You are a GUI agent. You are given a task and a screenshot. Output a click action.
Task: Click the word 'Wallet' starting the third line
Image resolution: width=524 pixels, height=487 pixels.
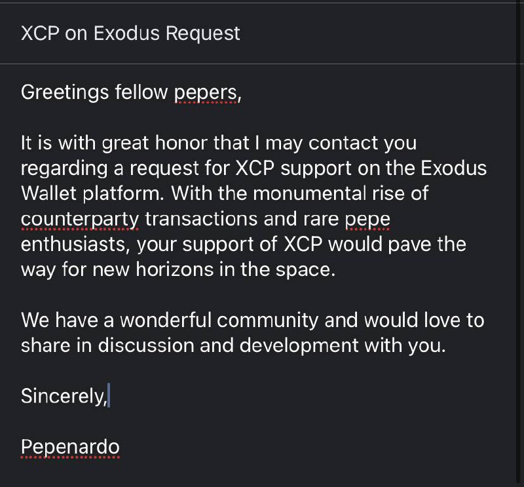48,193
